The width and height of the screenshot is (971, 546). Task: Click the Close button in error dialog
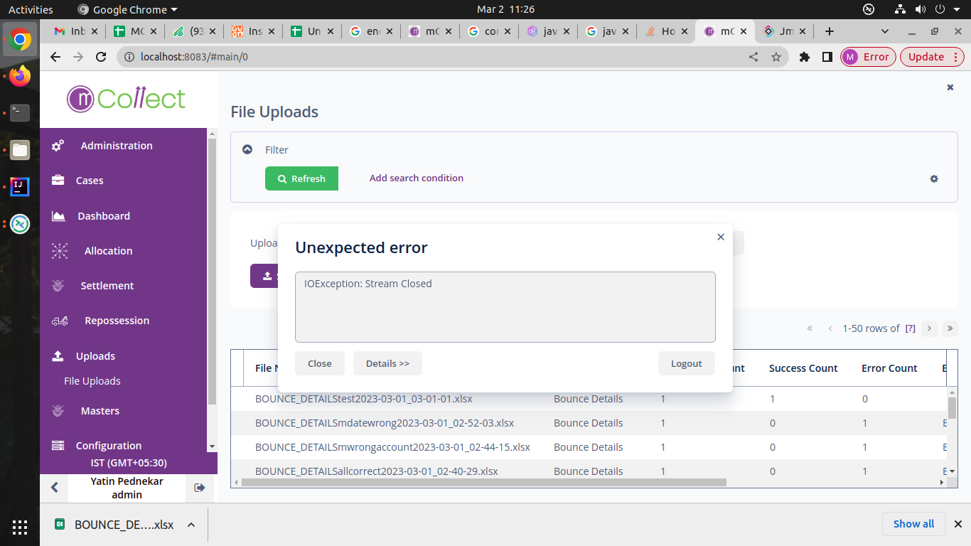(x=319, y=363)
